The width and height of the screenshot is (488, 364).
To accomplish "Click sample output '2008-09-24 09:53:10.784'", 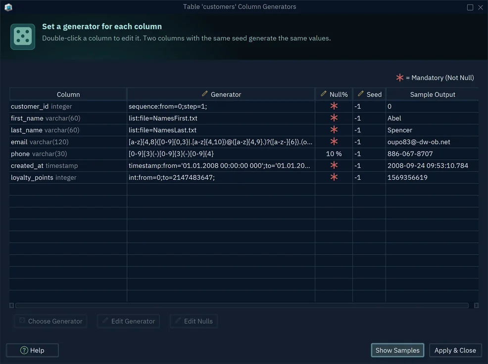I will click(x=428, y=165).
